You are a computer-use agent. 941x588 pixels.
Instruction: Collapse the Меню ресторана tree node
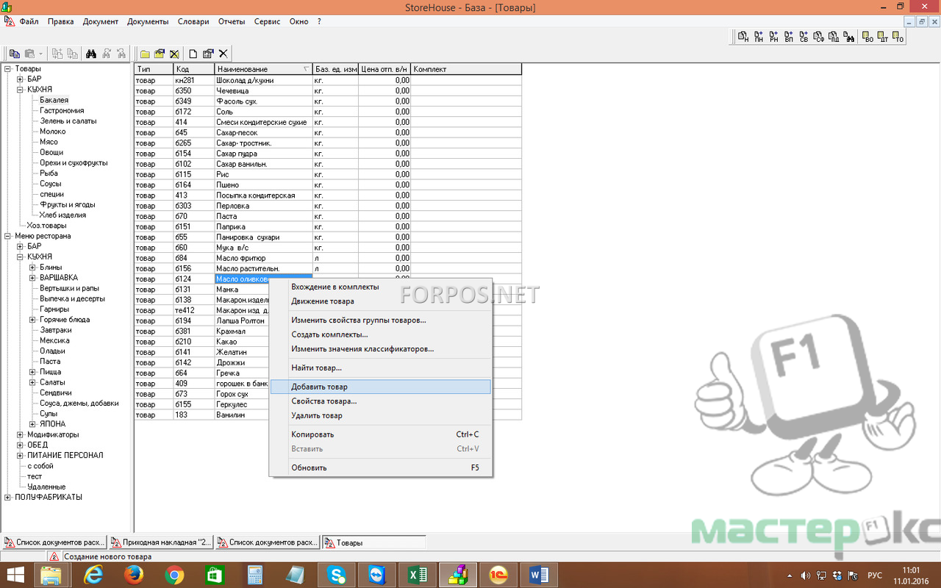click(7, 236)
